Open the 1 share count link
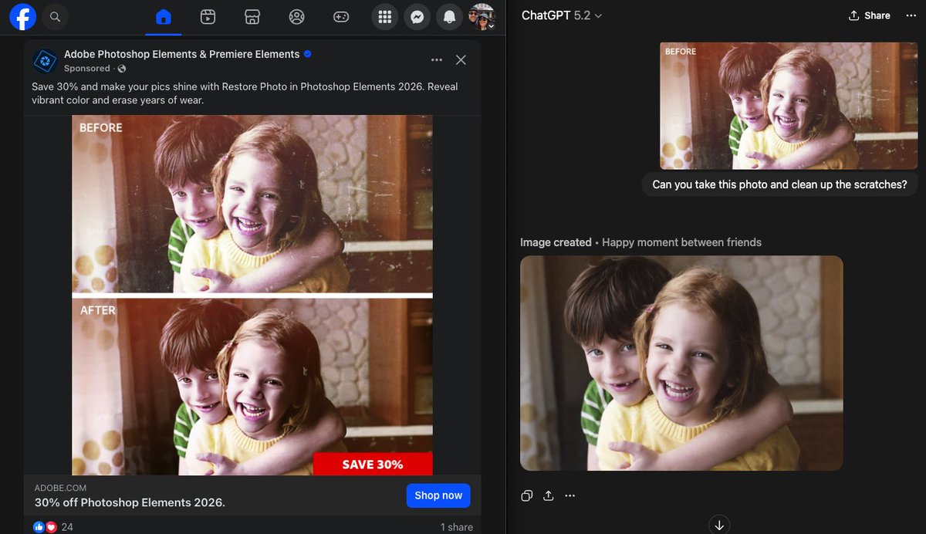The image size is (926, 534). point(457,527)
